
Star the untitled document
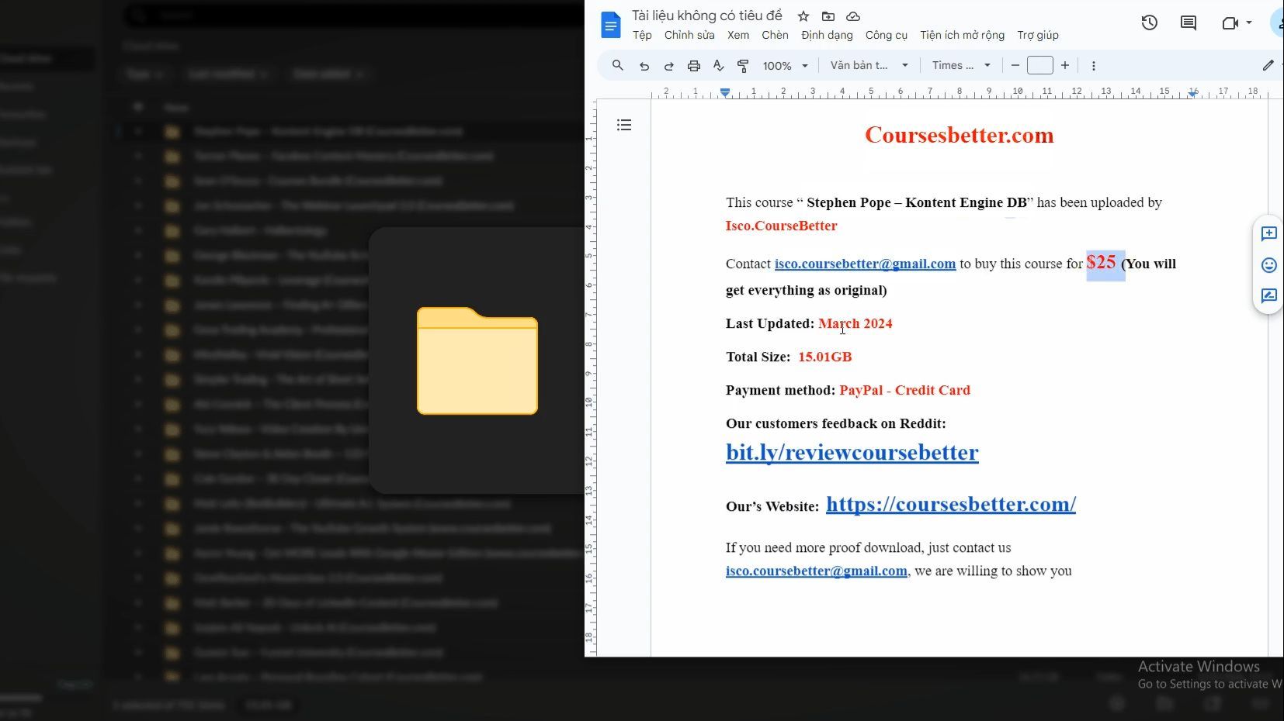coord(803,16)
